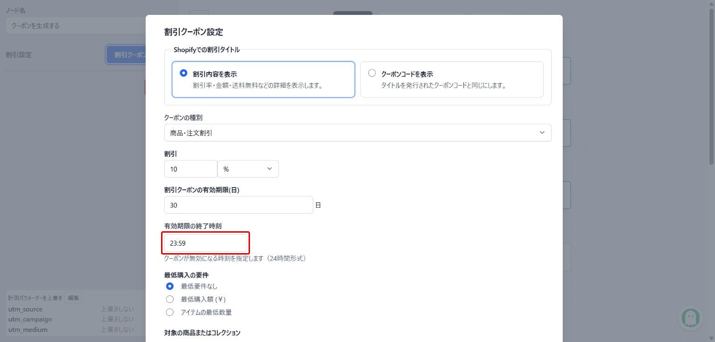Click the utm_campaign parameter label

[x=30, y=320]
